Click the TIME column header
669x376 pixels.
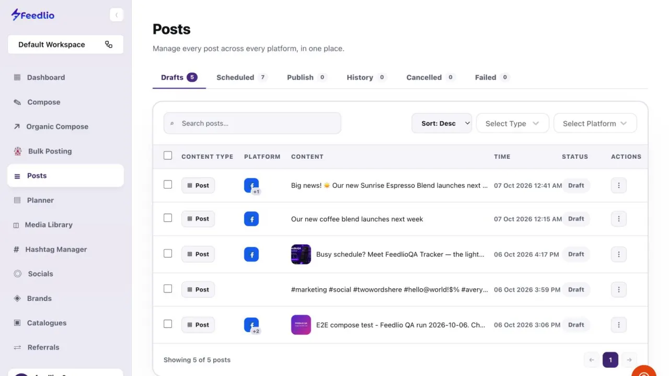[502, 157]
